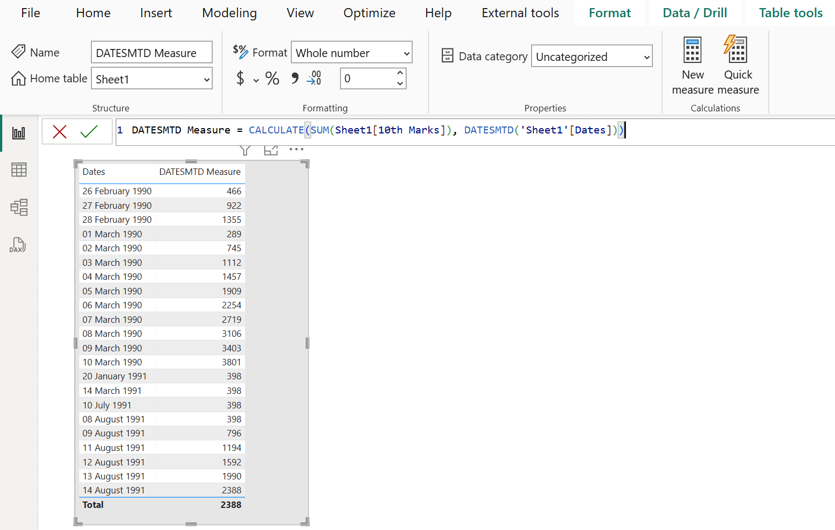Click the measure Name input field
This screenshot has height=530, width=835.
pos(151,52)
